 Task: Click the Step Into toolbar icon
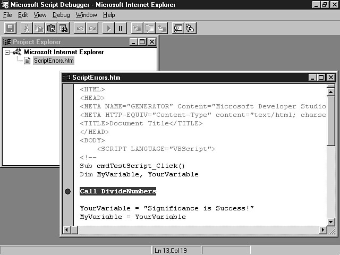(x=137, y=28)
